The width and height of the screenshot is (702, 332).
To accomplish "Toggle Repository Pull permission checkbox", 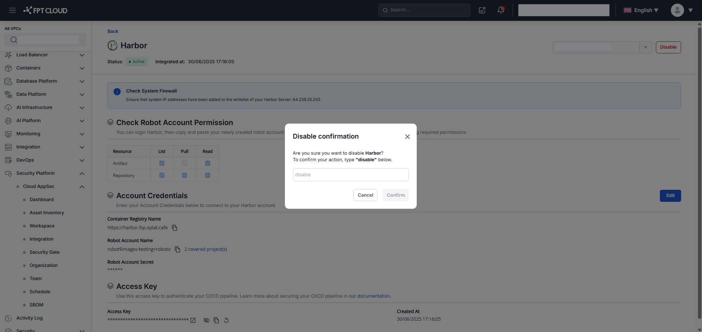I will pyautogui.click(x=185, y=176).
